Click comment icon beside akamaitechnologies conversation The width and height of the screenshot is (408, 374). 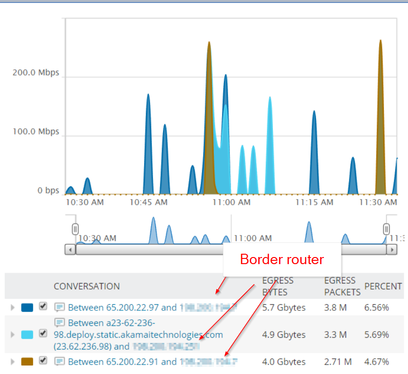[x=59, y=323]
